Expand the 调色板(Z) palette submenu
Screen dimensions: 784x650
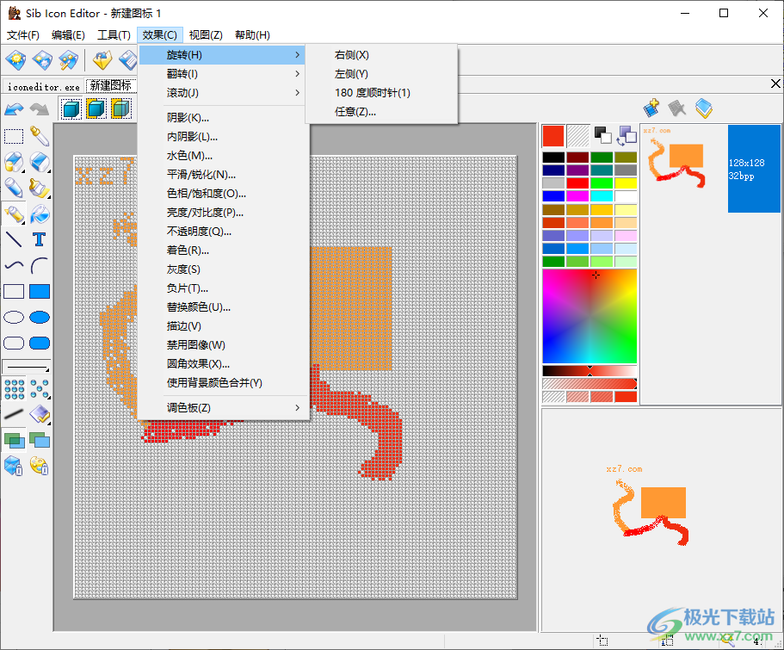(x=222, y=408)
